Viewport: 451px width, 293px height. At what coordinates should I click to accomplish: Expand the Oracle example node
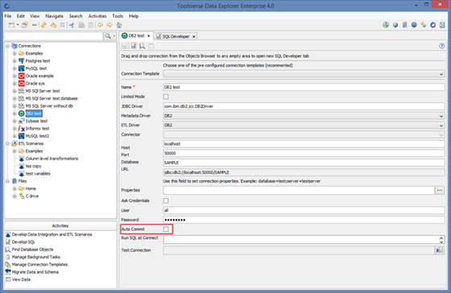pyautogui.click(x=14, y=76)
